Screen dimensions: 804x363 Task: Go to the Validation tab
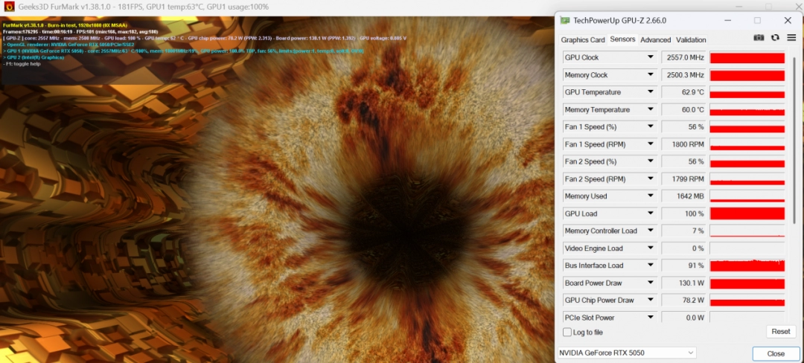coord(691,40)
